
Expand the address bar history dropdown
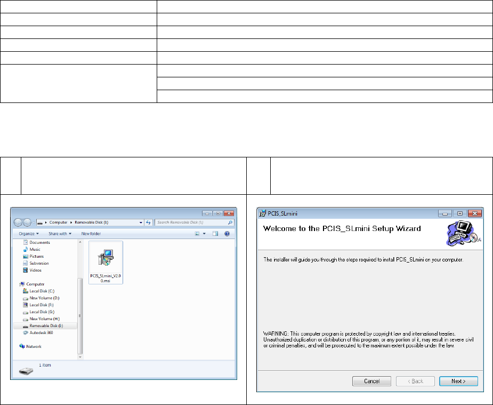[x=141, y=223]
